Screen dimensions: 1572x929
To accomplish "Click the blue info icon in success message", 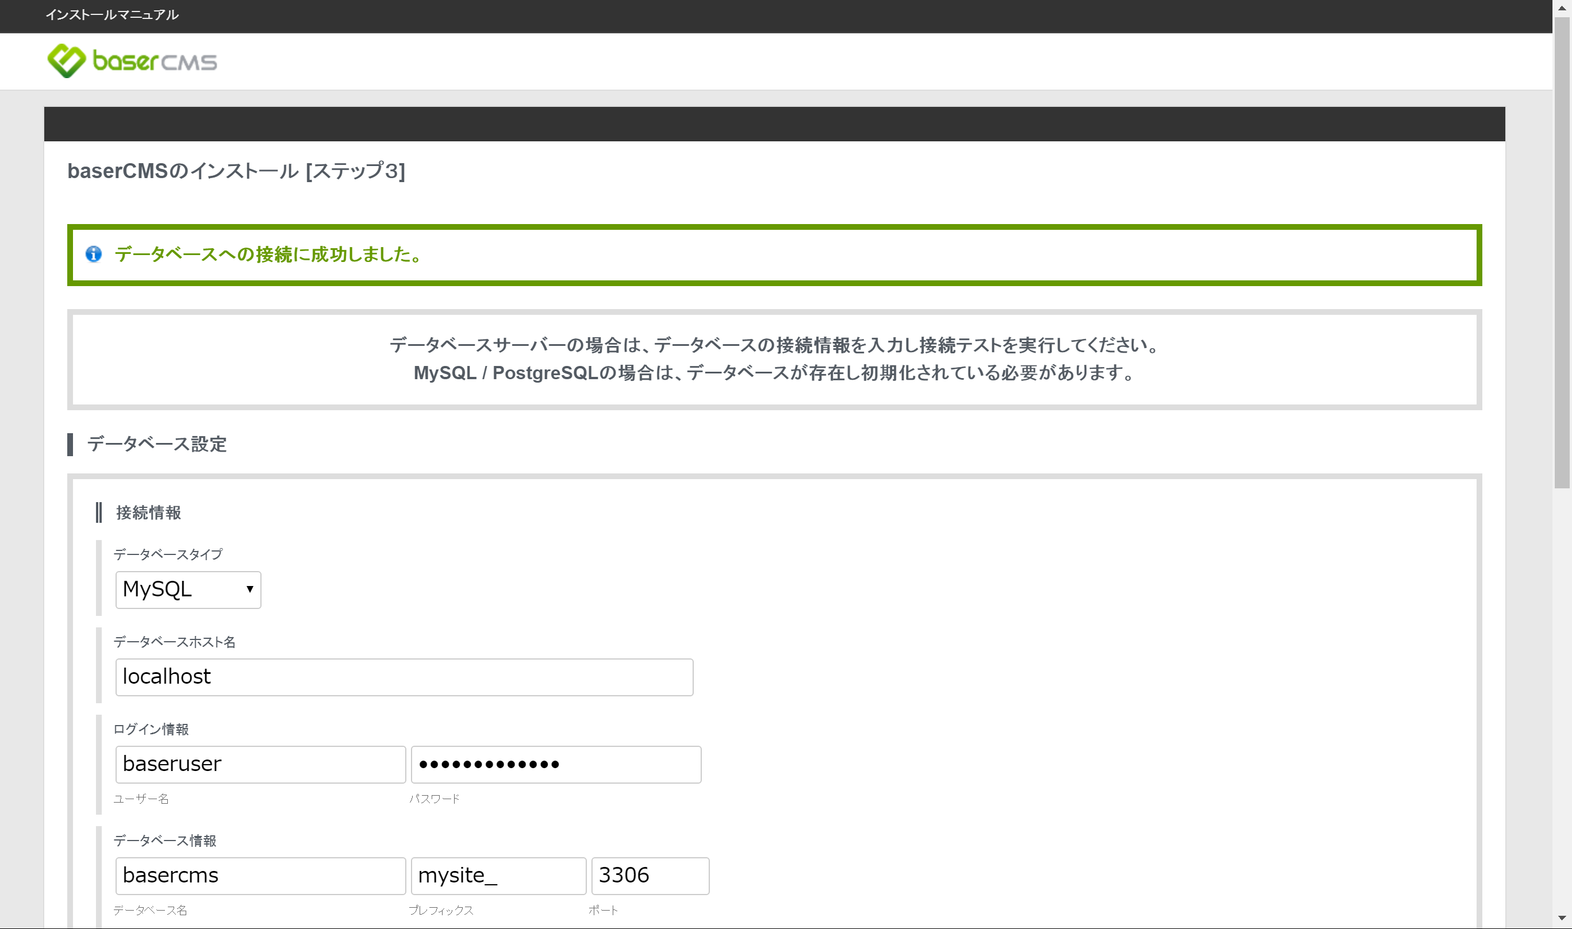I will [93, 254].
